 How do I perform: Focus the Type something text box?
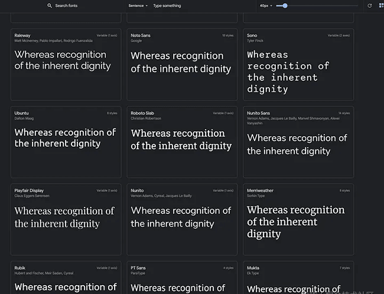click(189, 5)
